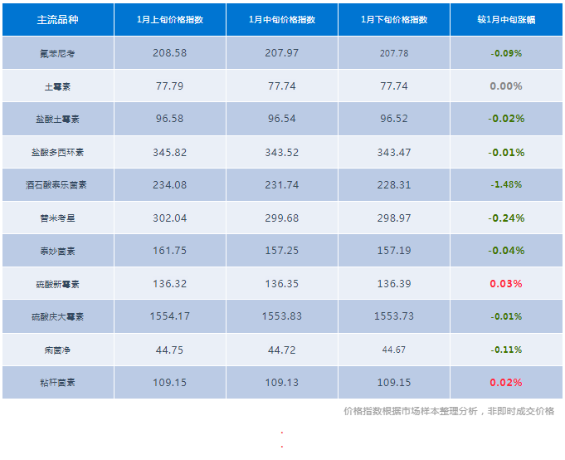Screen dimensions: 565x460
Task: Click the value 44.72
Action: click(x=282, y=350)
